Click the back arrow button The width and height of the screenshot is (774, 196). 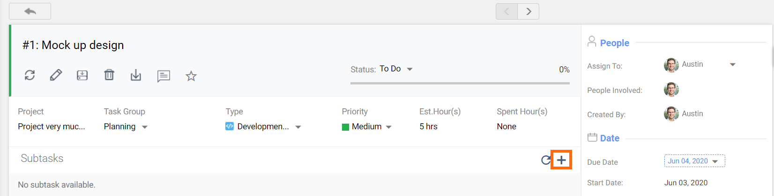(x=30, y=11)
